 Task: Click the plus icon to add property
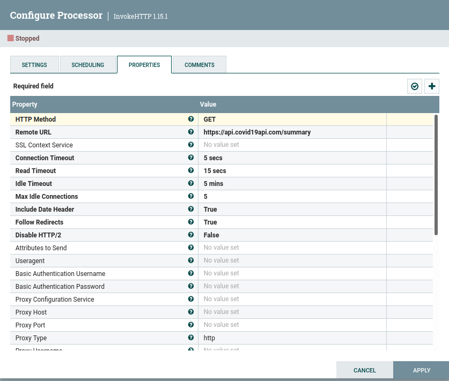[432, 86]
